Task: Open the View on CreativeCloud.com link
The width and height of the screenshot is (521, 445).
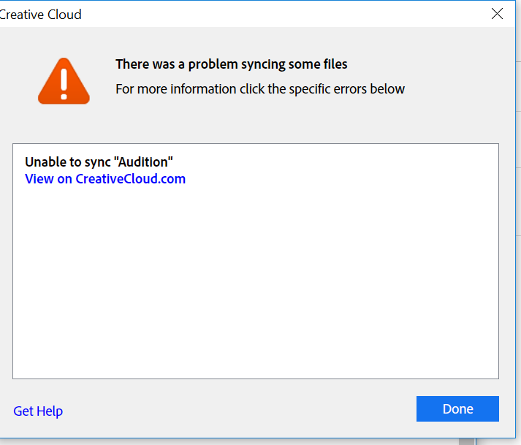Action: 105,179
